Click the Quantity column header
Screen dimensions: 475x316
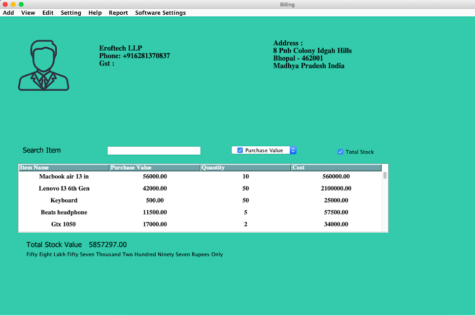click(x=245, y=168)
